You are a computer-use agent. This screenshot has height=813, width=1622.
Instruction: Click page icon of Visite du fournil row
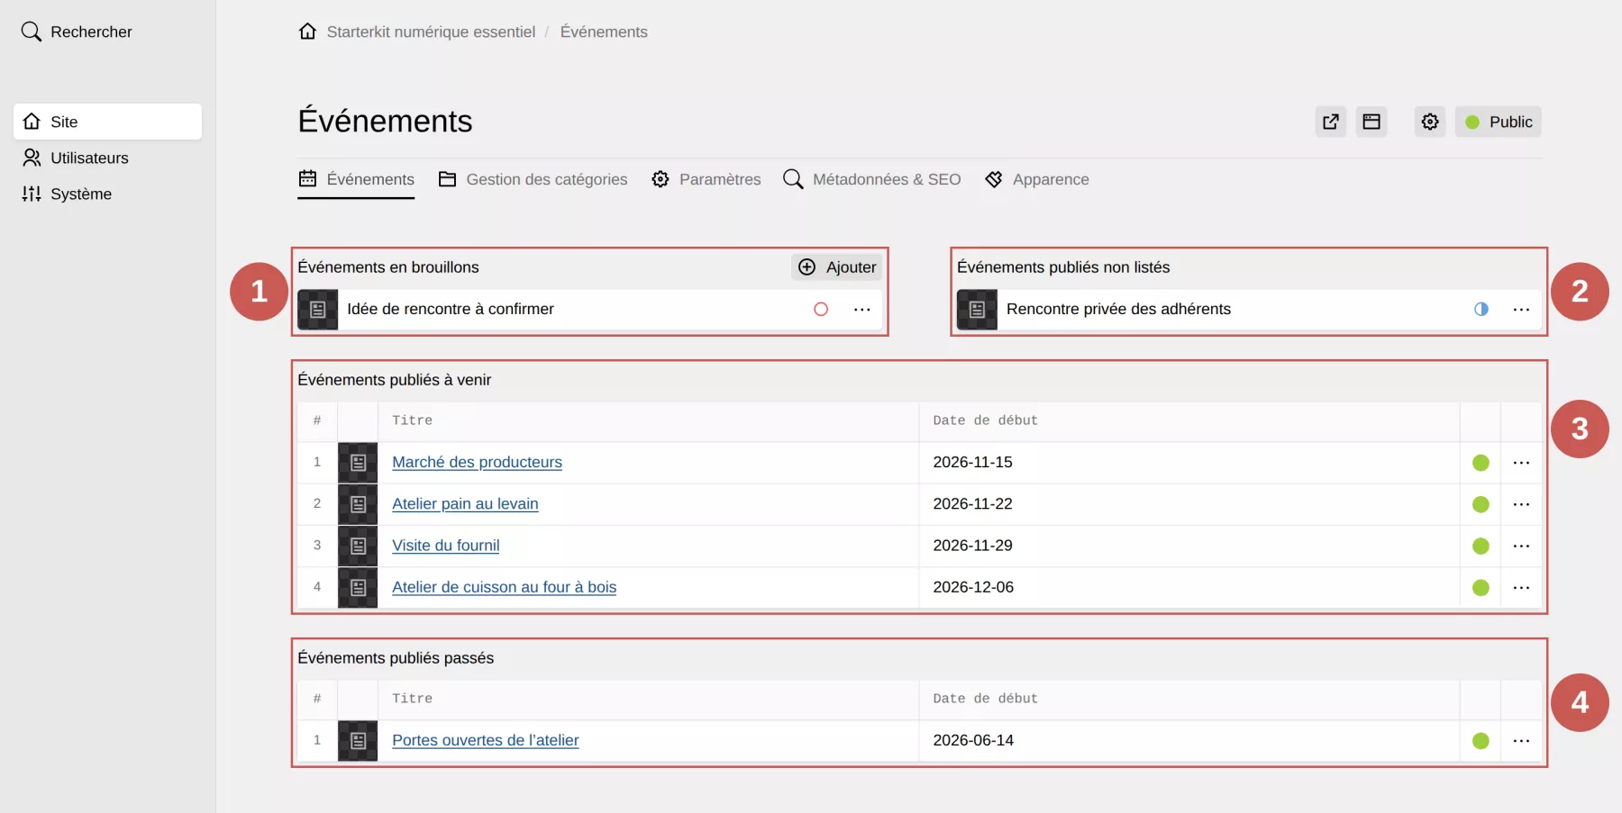coord(358,546)
